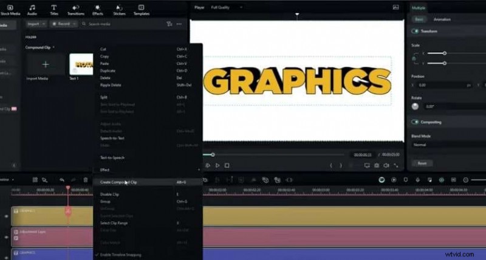
Task: Toggle the Transform switch
Action: 415,31
